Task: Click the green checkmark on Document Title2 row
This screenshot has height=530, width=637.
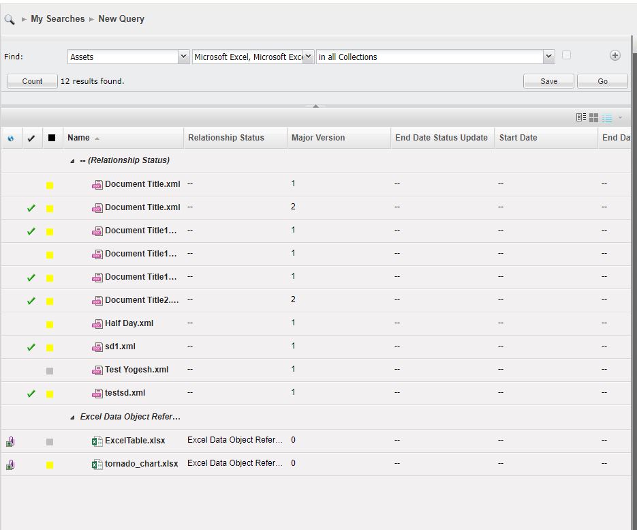Action: 31,301
